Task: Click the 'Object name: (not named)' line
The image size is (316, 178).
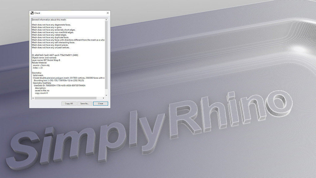Action: pyautogui.click(x=44, y=58)
